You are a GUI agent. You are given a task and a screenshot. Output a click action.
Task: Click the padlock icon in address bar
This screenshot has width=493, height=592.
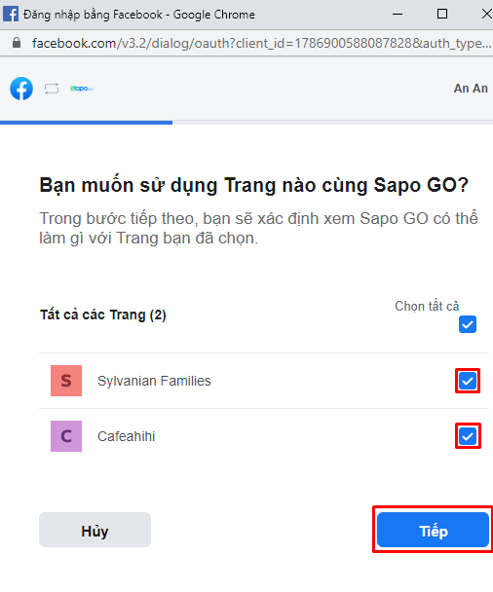17,43
